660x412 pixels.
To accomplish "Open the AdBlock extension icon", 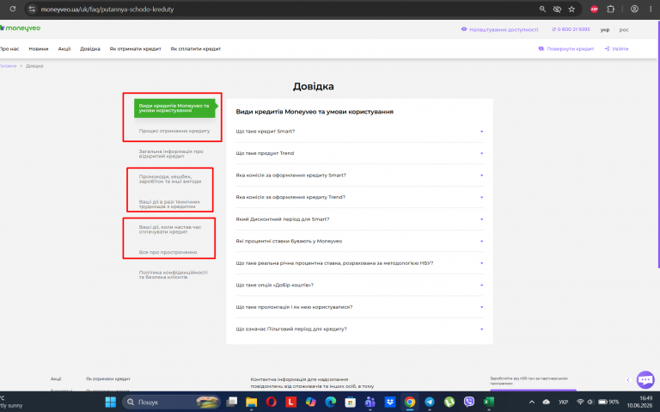I will (595, 9).
